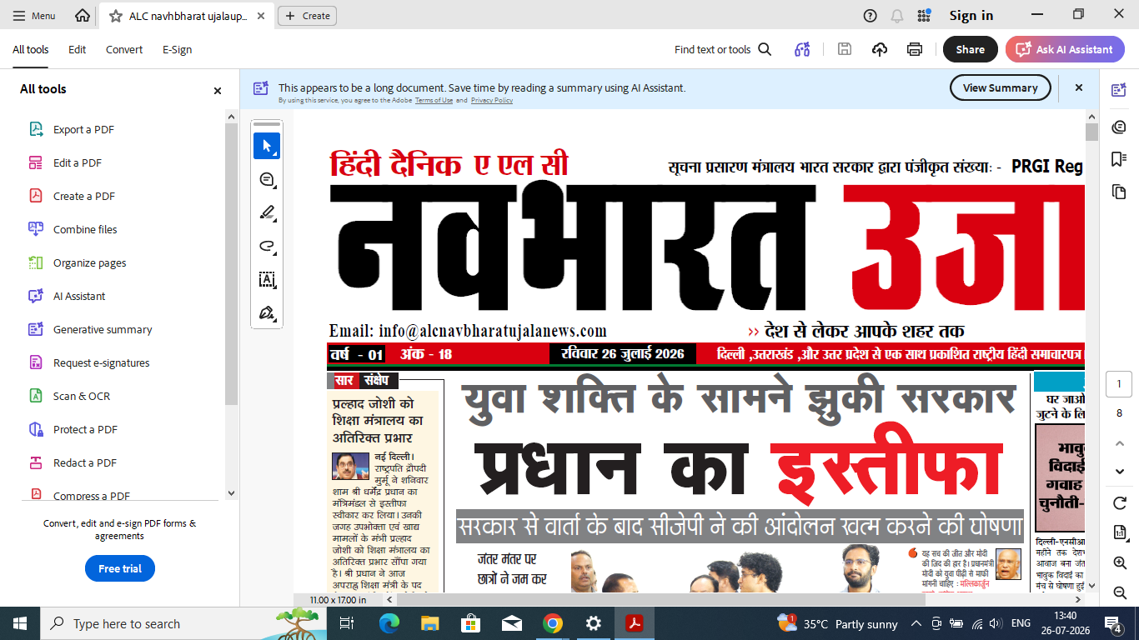Screen dimensions: 1139x640
Task: Upload document to cloud storage
Action: 880,49
